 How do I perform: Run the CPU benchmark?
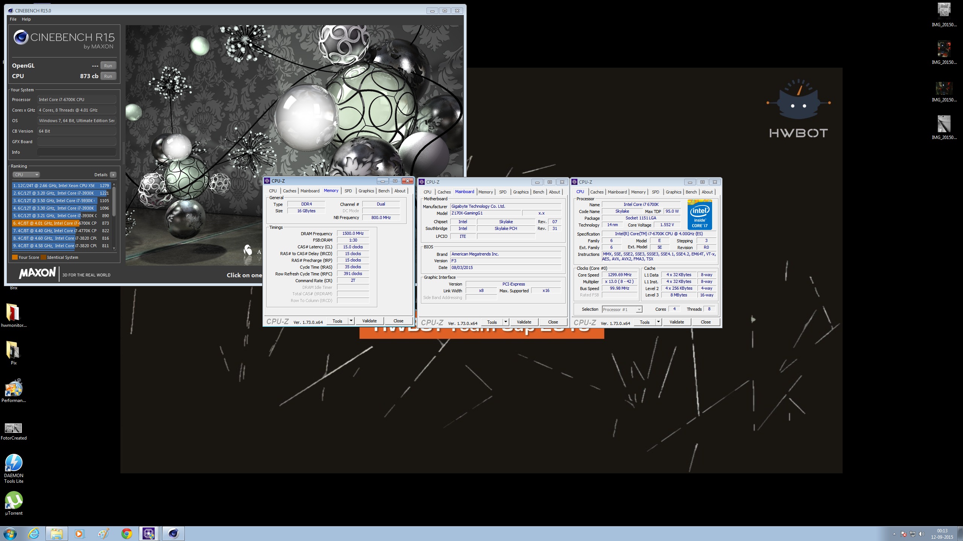(108, 76)
